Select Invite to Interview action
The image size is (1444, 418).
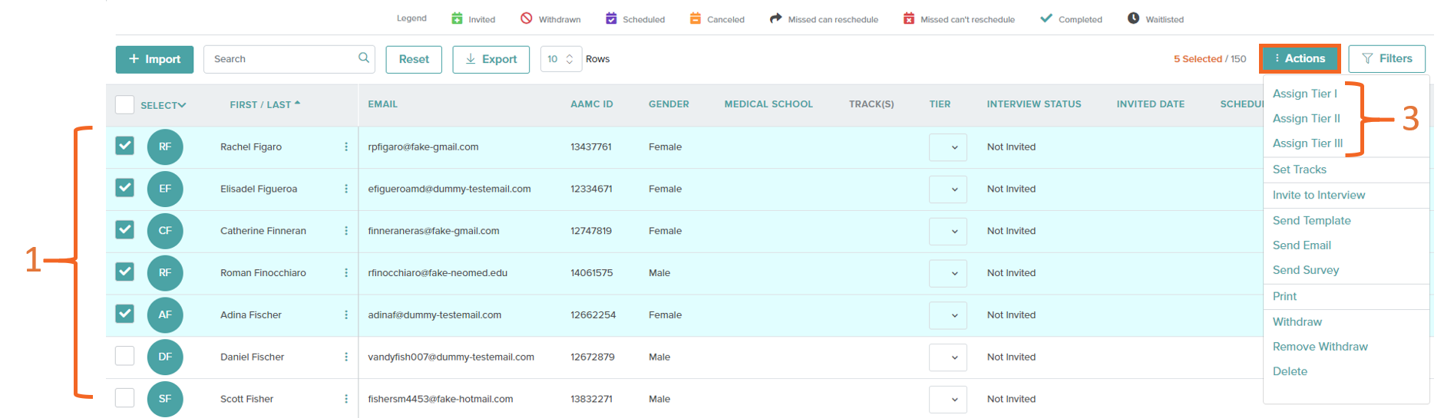(x=1318, y=195)
